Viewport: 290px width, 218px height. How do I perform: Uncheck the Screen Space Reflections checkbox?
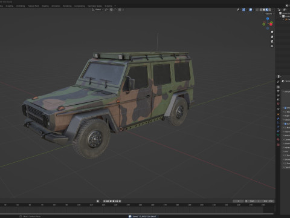click(285, 124)
